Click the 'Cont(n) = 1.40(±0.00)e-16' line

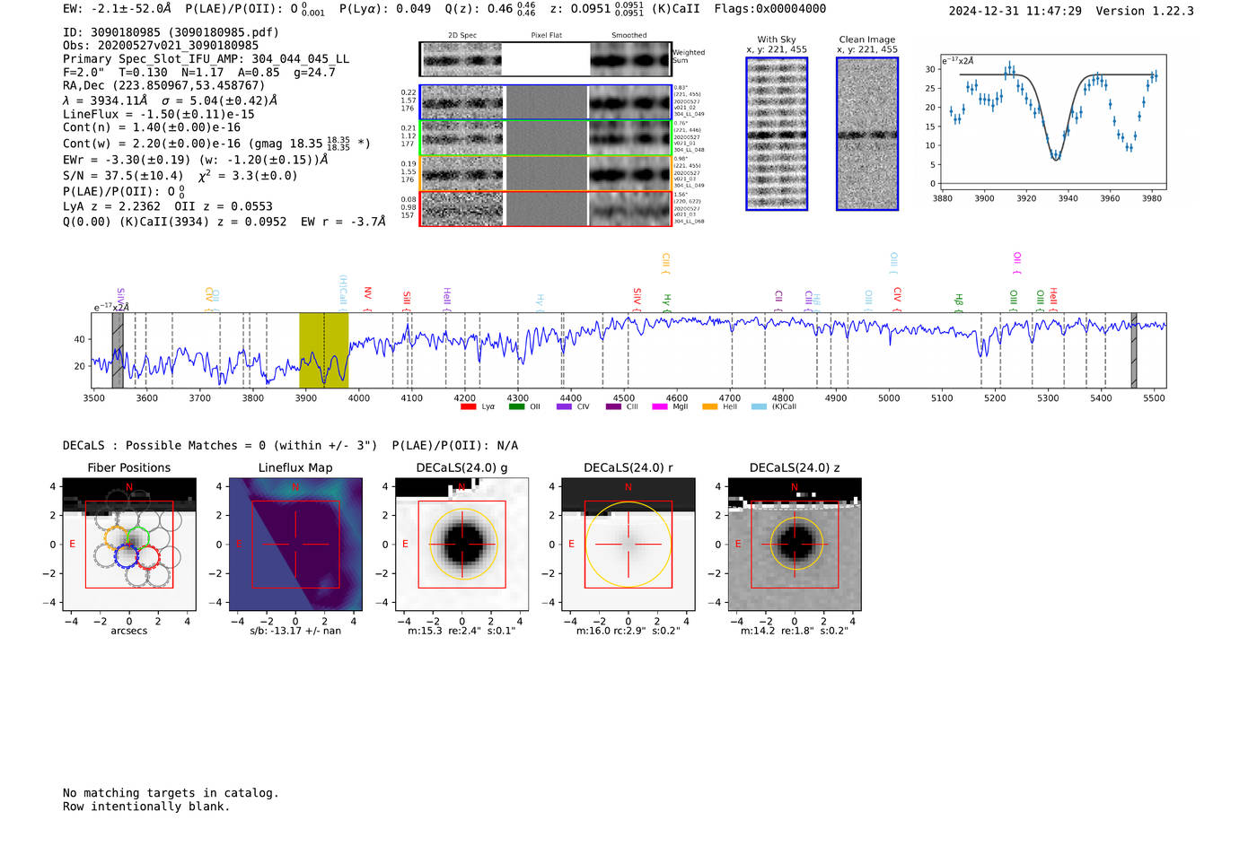[152, 128]
